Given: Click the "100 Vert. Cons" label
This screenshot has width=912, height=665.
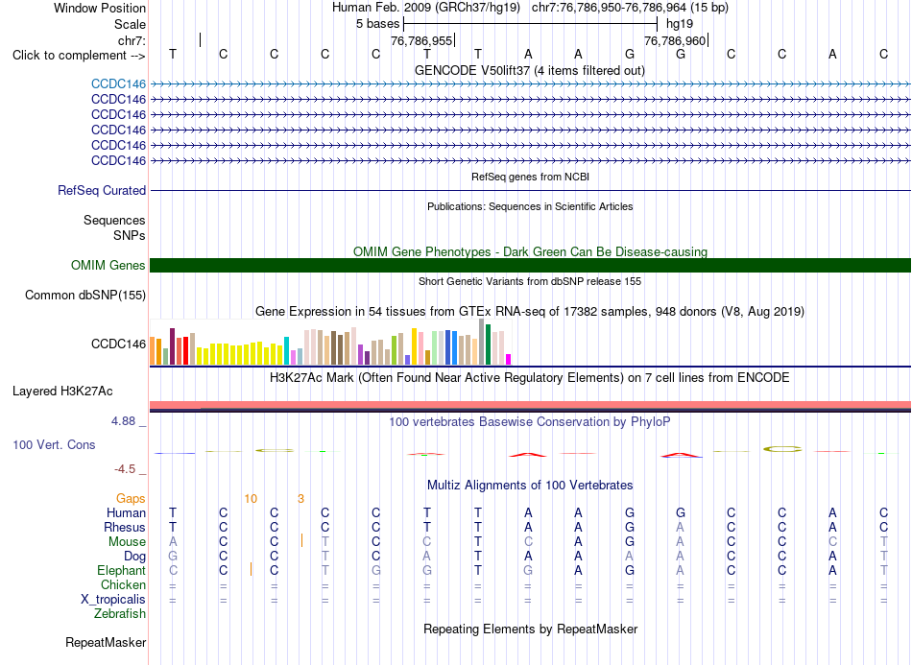Looking at the screenshot, I should coord(54,444).
